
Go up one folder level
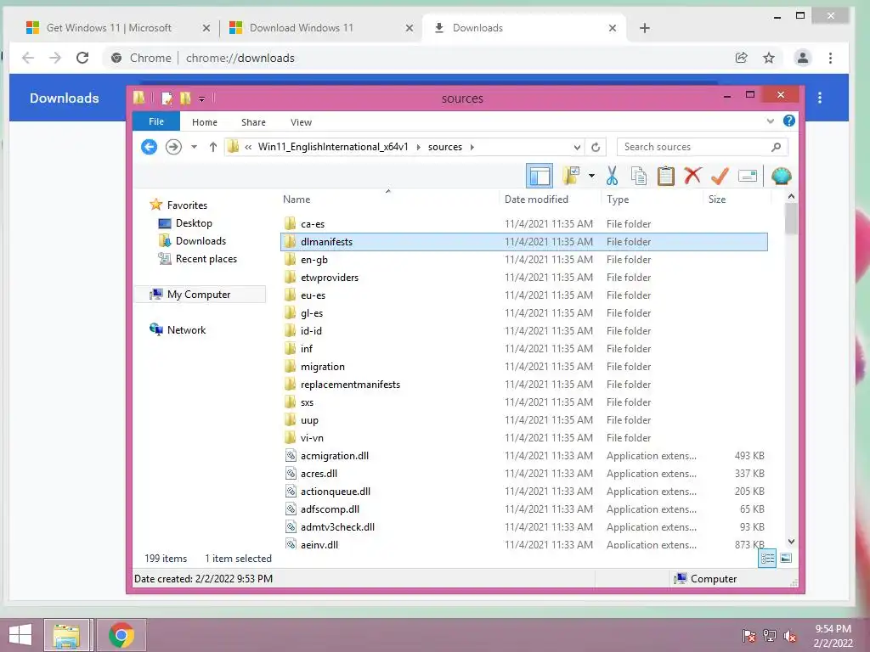tap(213, 147)
